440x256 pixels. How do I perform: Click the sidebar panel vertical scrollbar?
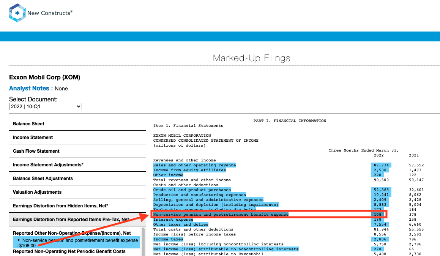(143, 242)
